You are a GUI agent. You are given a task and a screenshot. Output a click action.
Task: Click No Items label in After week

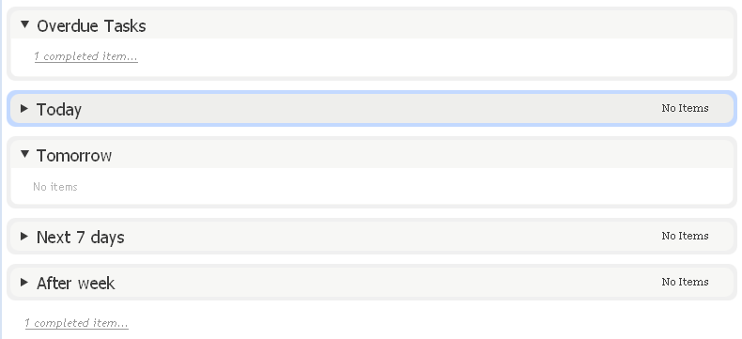[x=685, y=282]
